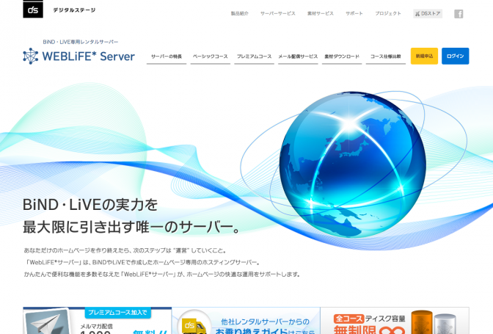The height and width of the screenshot is (334, 493).
Task: Click the 製品紹介 top link
Action: tap(240, 14)
